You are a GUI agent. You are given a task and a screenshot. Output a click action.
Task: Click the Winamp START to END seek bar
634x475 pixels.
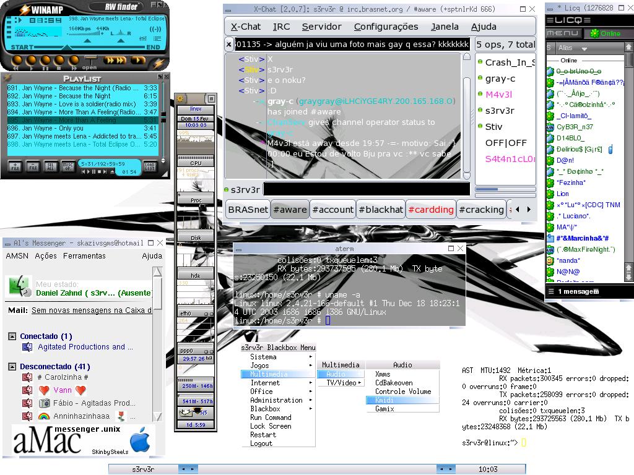pyautogui.click(x=90, y=47)
